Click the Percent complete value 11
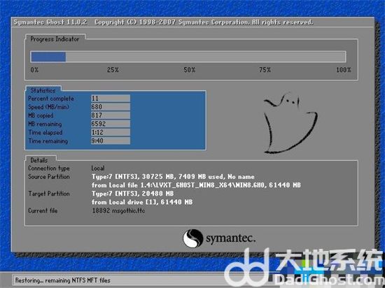This screenshot has width=385, height=288. coord(111,99)
